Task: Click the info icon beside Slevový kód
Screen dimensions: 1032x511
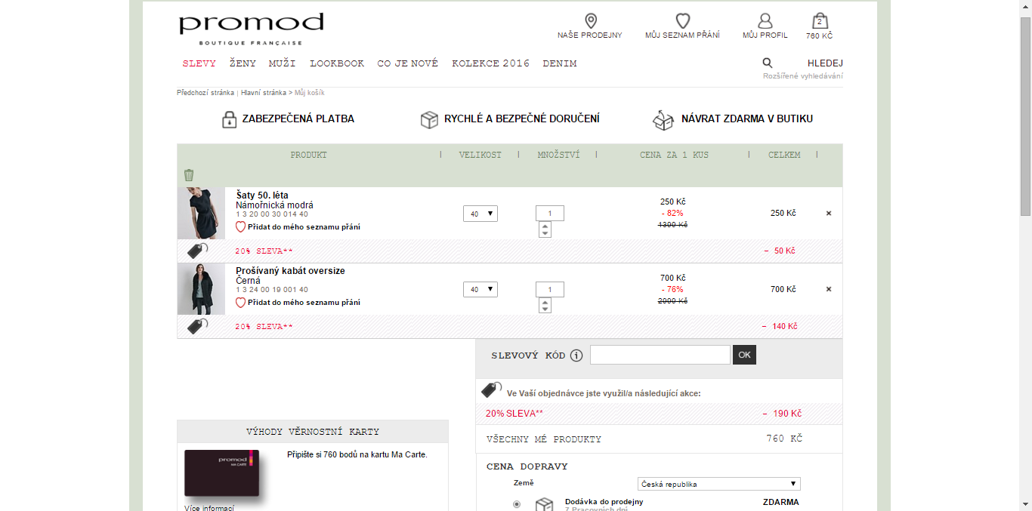Action: (576, 356)
